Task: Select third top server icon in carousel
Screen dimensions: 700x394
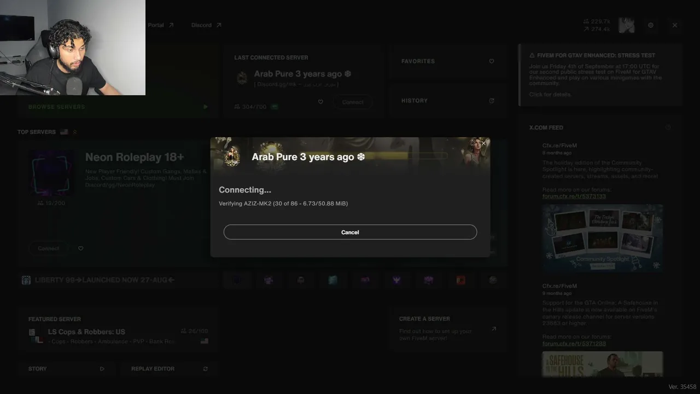Action: point(301,280)
